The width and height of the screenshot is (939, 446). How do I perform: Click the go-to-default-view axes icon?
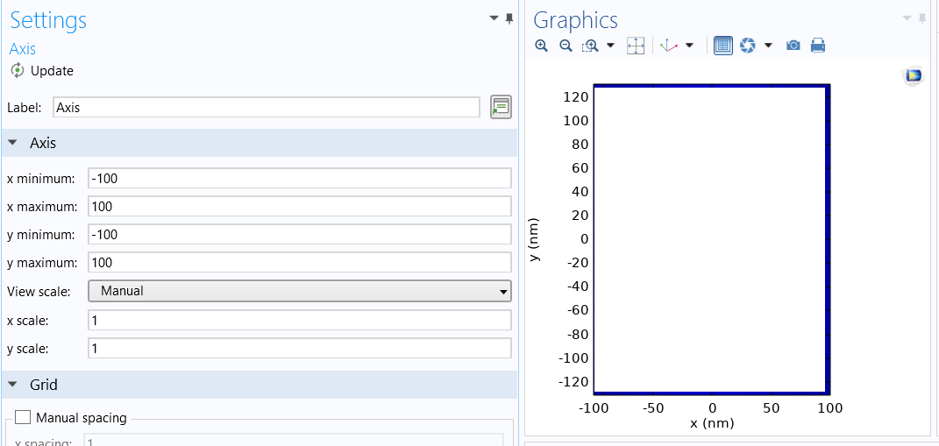click(x=669, y=46)
